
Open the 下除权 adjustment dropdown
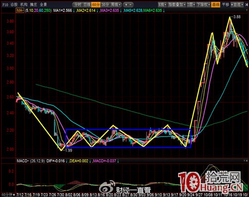pos(203,4)
